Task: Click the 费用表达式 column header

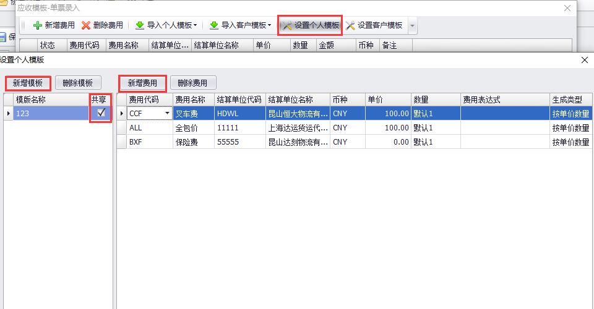Action: tap(482, 99)
